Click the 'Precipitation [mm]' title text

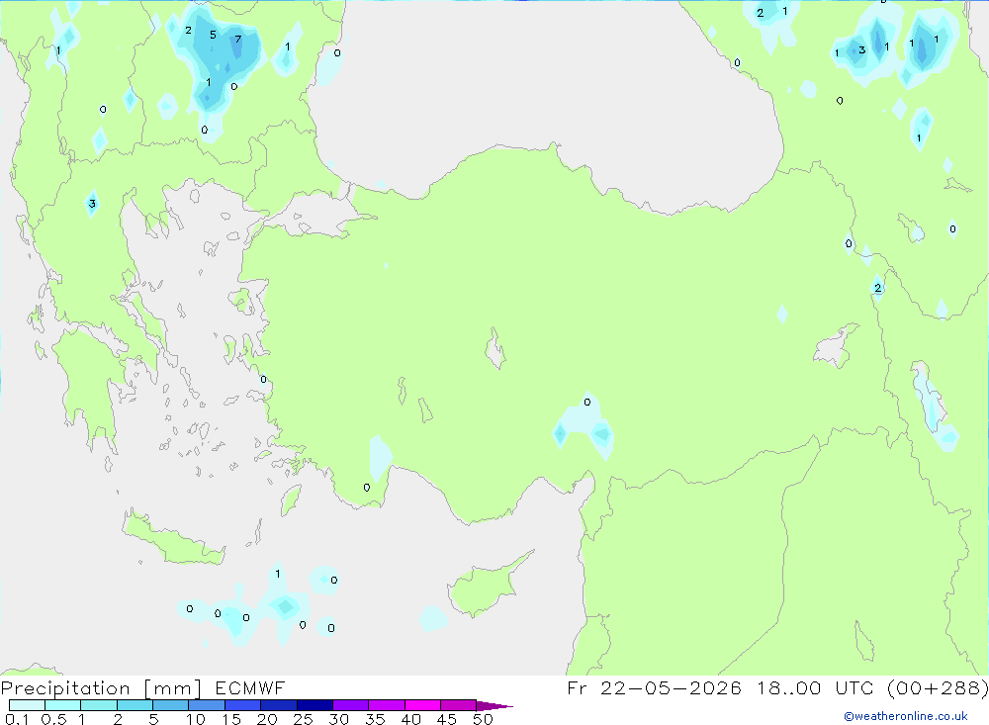click(x=101, y=688)
